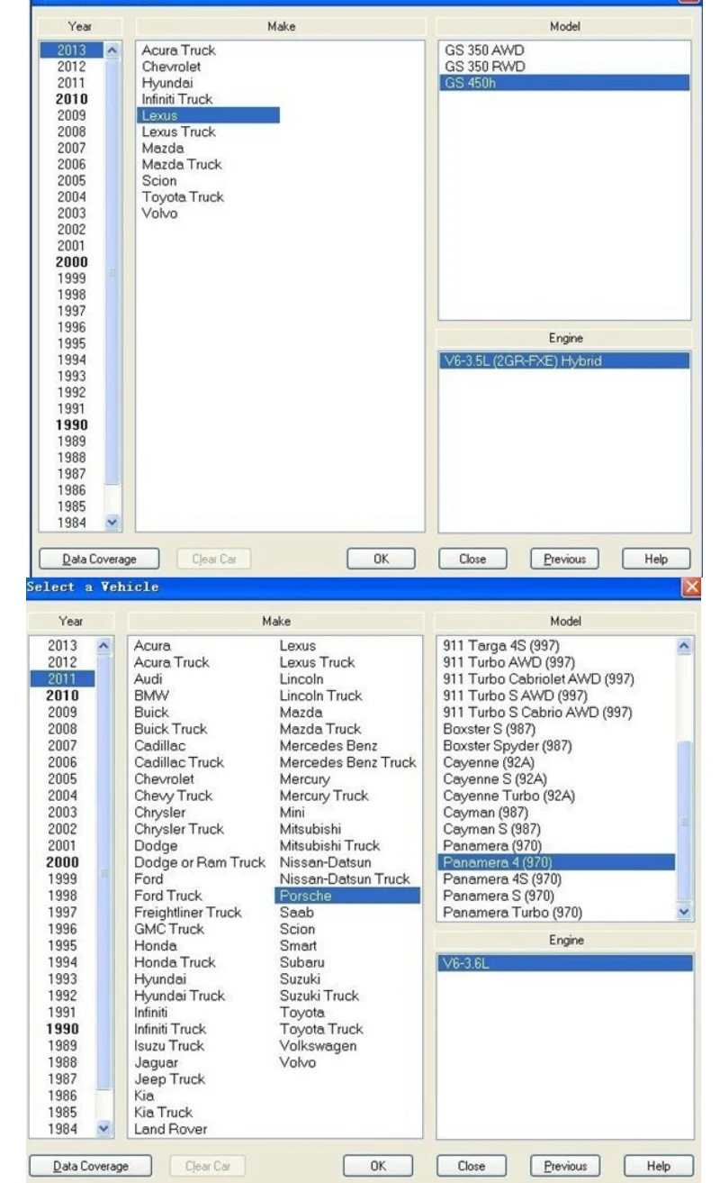Choose Boxster Spyder (987) model

[x=507, y=745]
